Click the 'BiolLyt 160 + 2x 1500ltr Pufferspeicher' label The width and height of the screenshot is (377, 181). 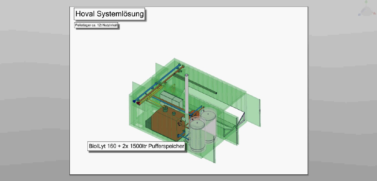[x=136, y=146]
